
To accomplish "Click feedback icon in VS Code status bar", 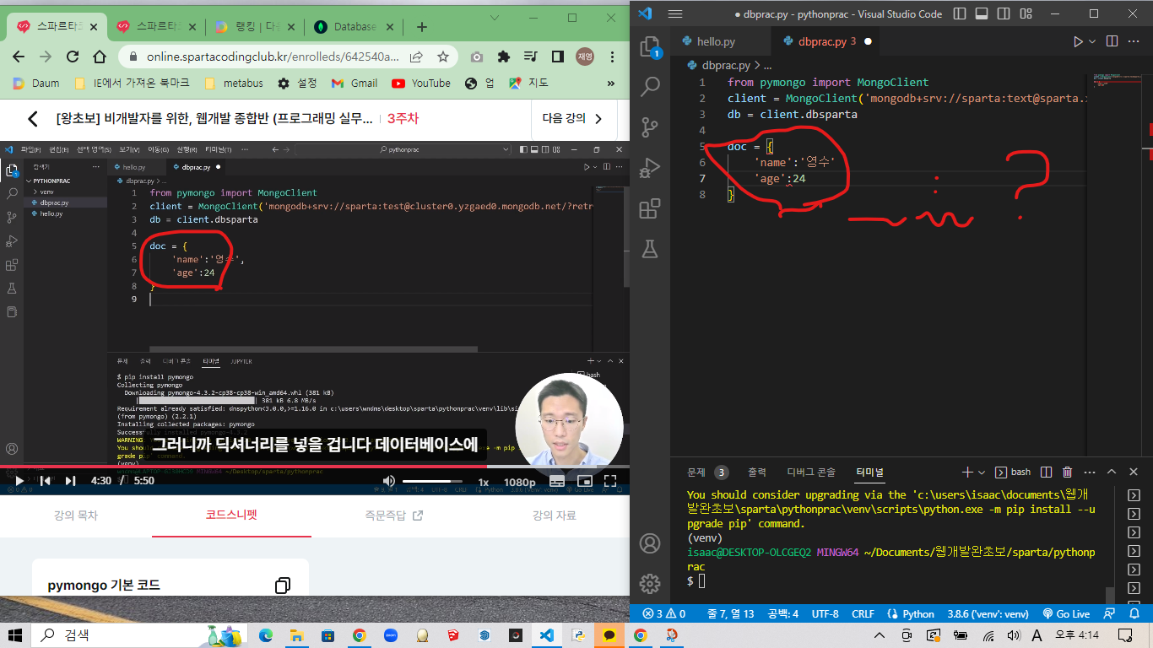I will [x=1111, y=613].
